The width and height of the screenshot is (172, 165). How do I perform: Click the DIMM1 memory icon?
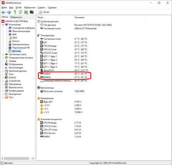click(42, 74)
